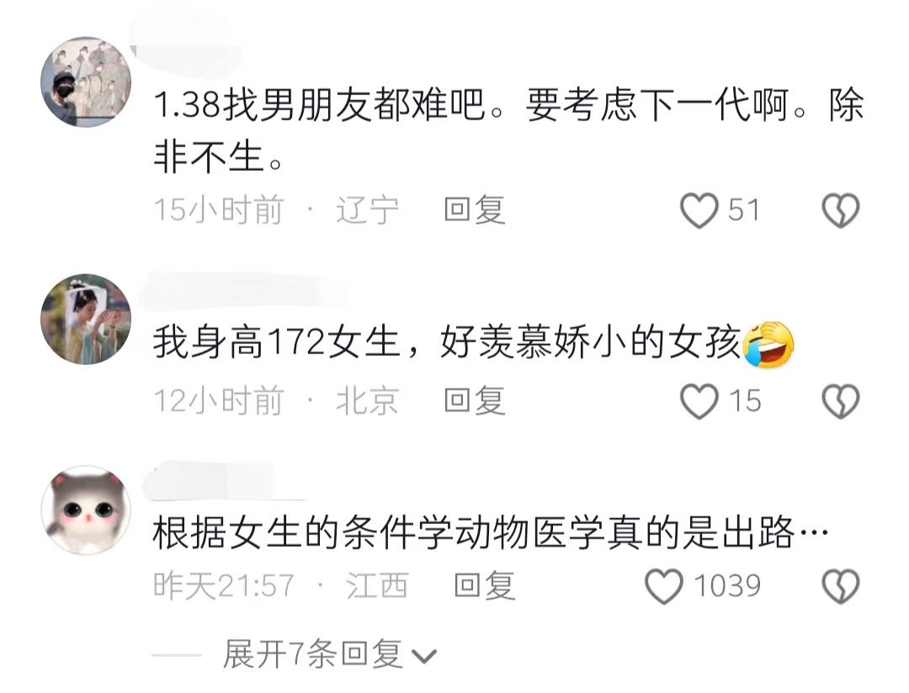Reply to the 15小时前 Liaoning comment
Screen dimensions: 909x693
pyautogui.click(x=475, y=209)
